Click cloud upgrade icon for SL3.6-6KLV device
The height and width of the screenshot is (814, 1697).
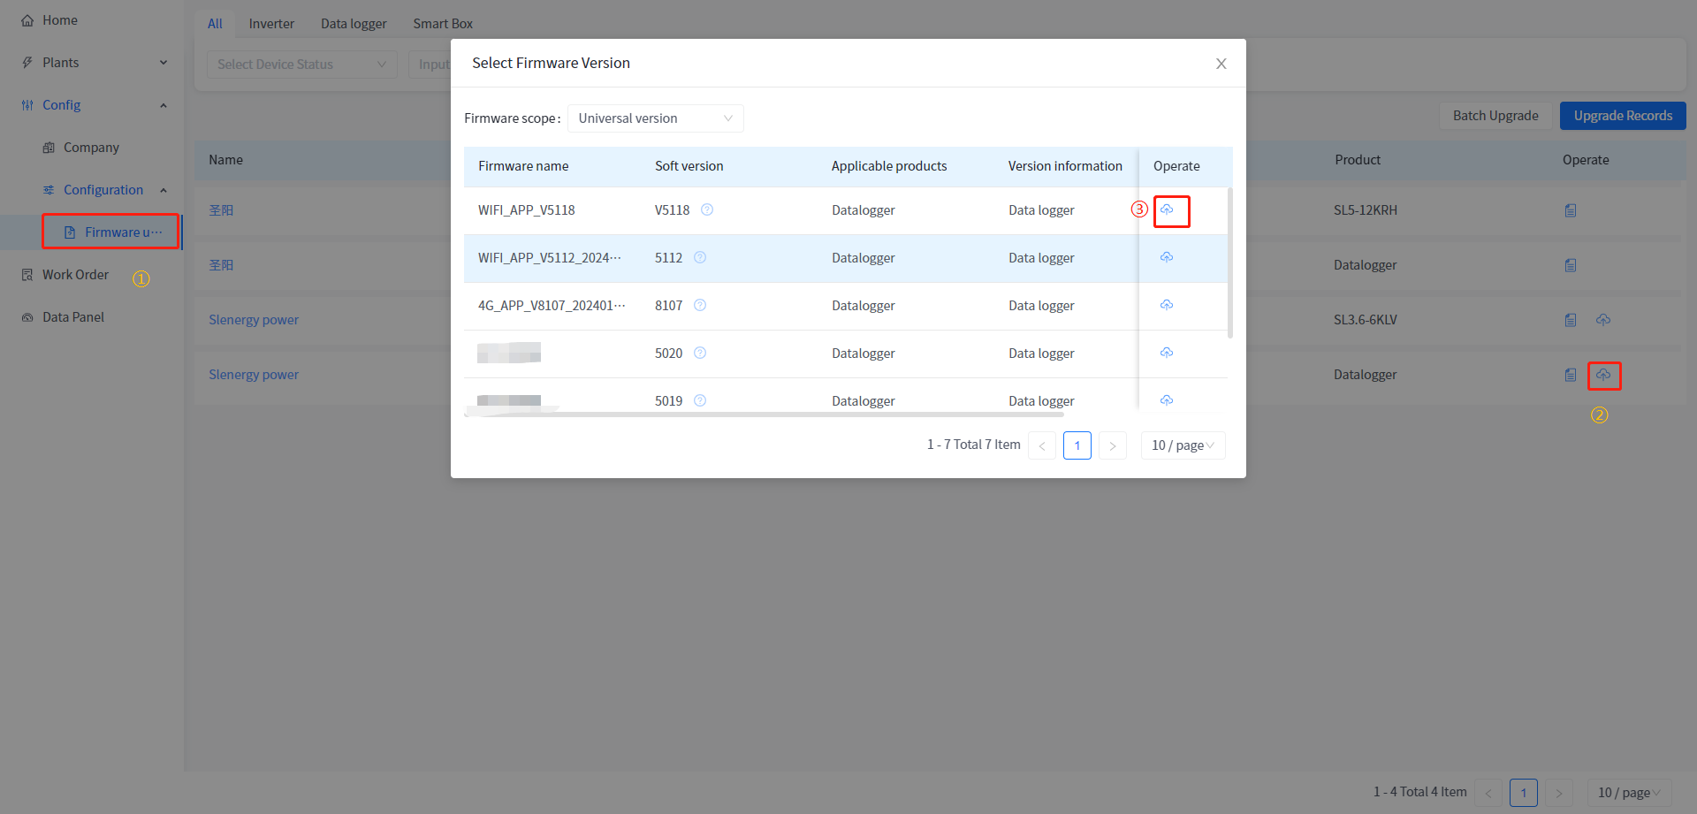(1603, 320)
